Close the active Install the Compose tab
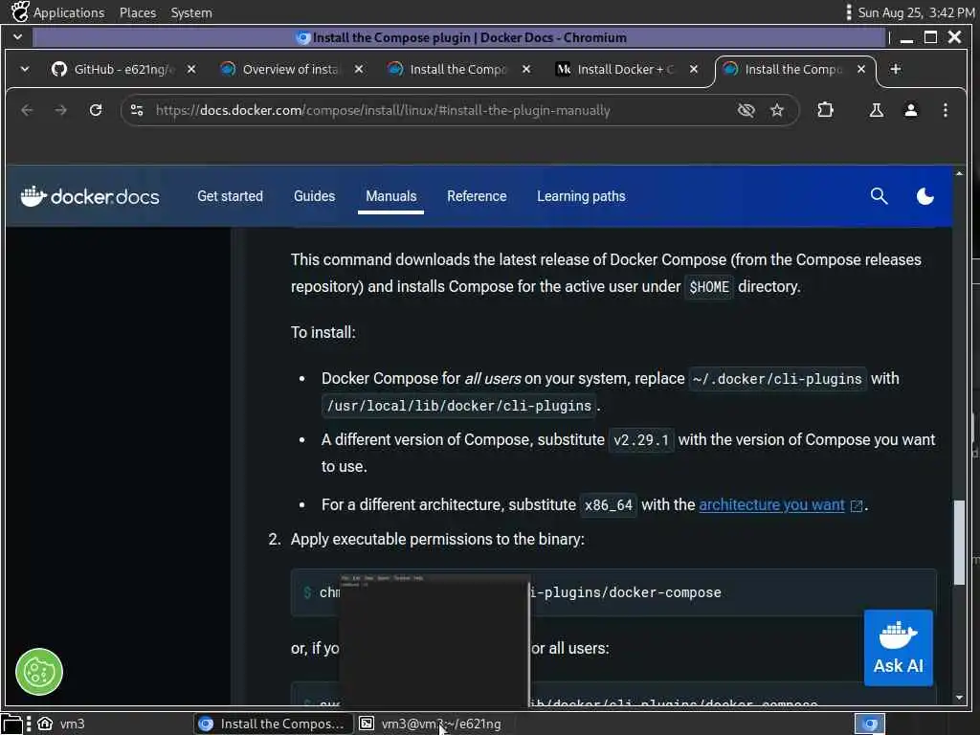This screenshot has width=980, height=735. [861, 69]
